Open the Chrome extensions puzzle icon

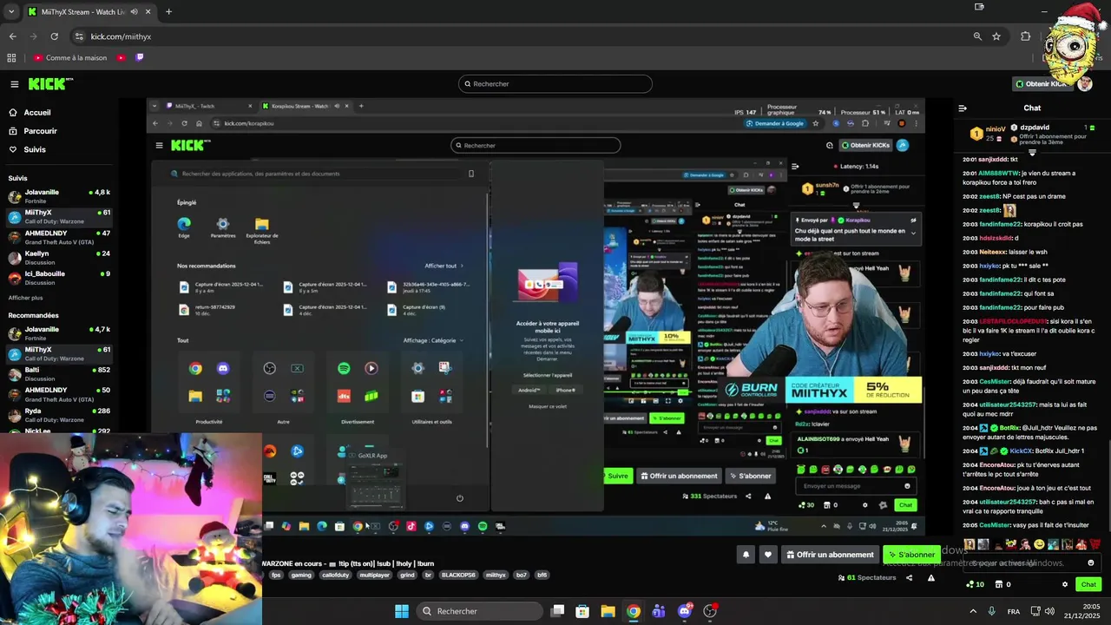click(x=1025, y=36)
